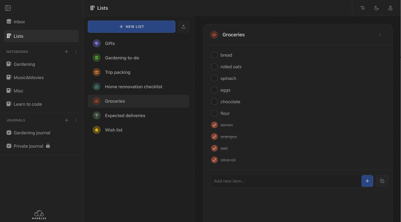The height and width of the screenshot is (222, 401).
Task: Open the Groceries list options menu
Action: pyautogui.click(x=380, y=34)
